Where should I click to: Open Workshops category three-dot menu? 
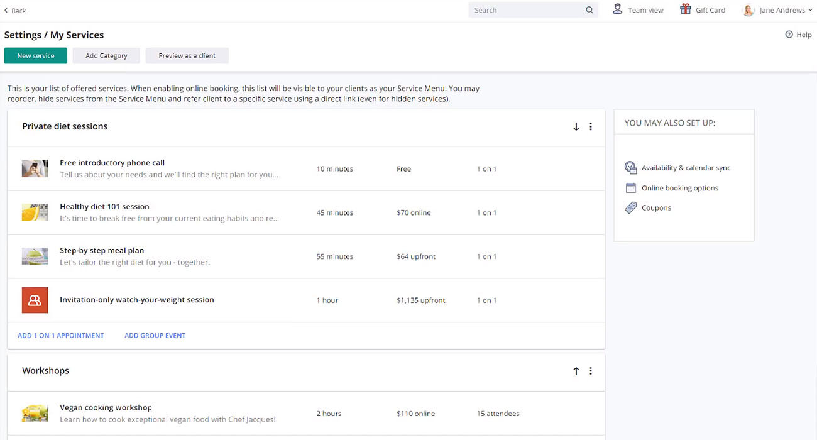pos(591,371)
